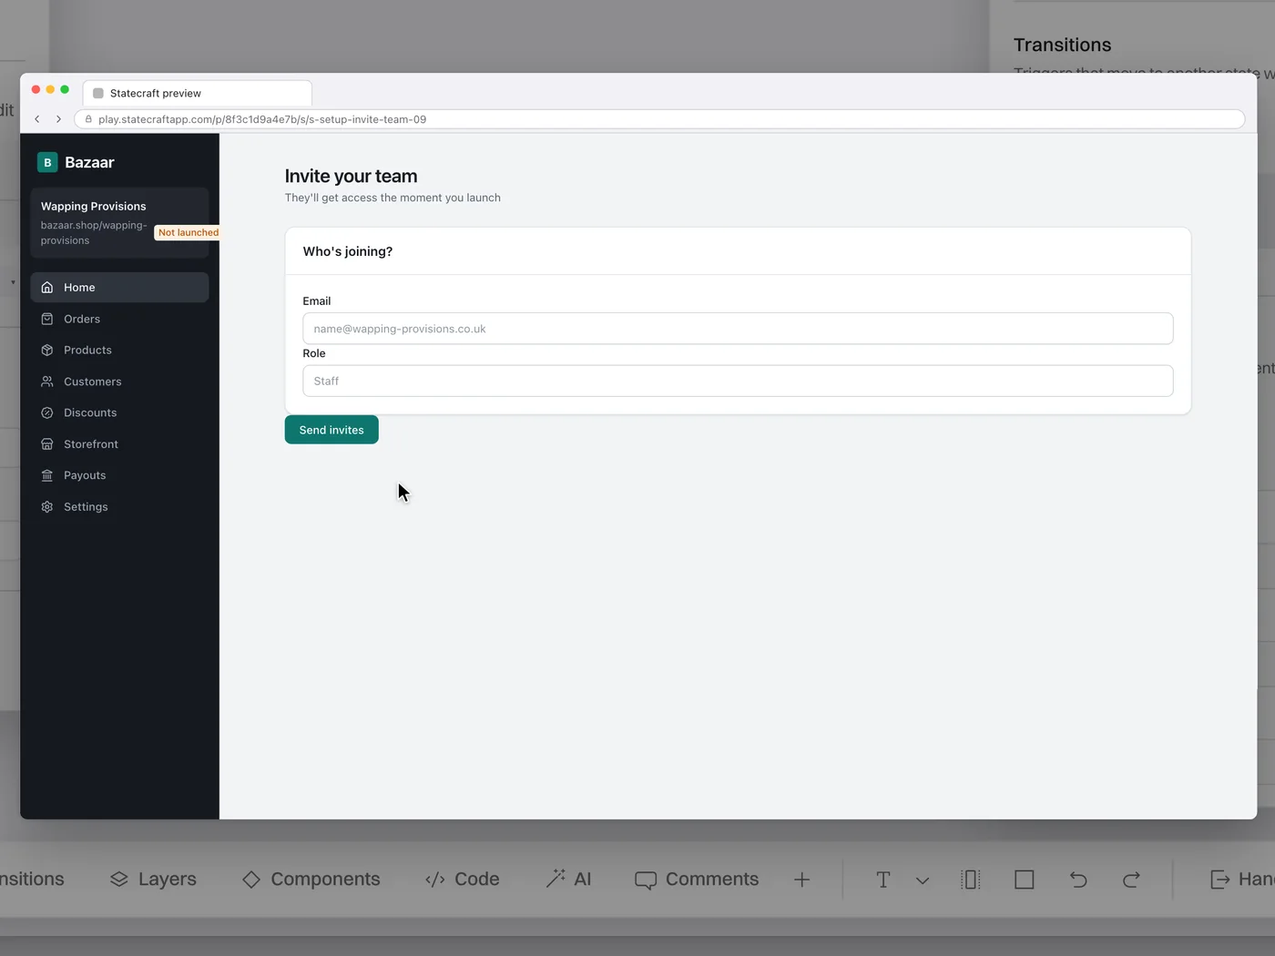Click the browser forward arrow in the preview
Screen dimensions: 1275x956
(58, 119)
